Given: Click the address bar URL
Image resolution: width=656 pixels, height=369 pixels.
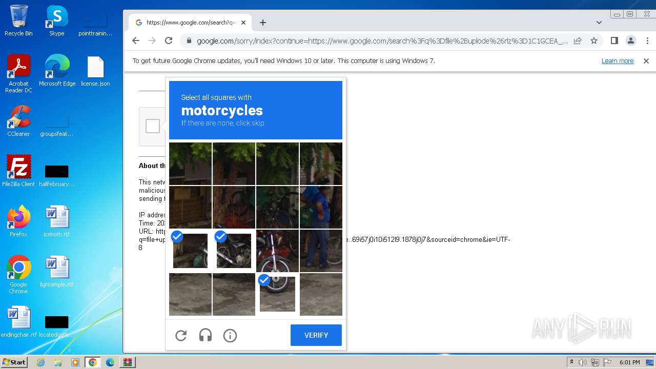Looking at the screenshot, I should pyautogui.click(x=382, y=40).
